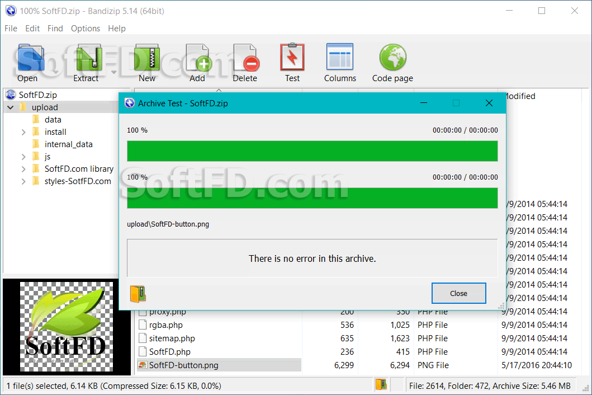Click the 5/17/2016 20:44:10 modified date

point(537,365)
